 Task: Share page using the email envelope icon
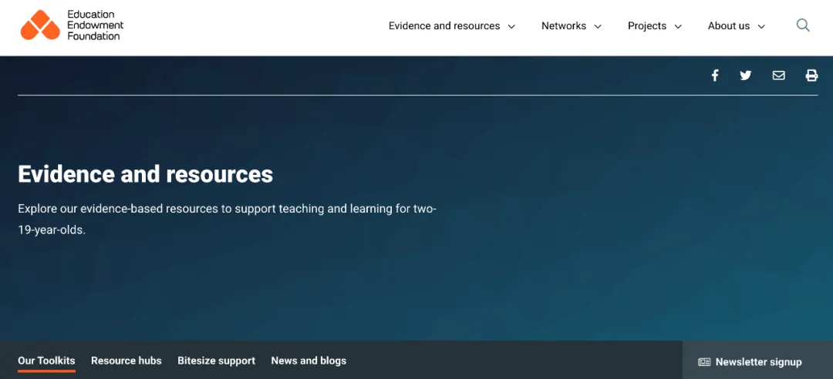tap(779, 75)
